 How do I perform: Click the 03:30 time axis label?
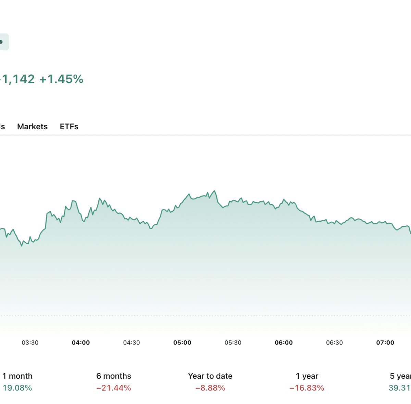point(30,342)
